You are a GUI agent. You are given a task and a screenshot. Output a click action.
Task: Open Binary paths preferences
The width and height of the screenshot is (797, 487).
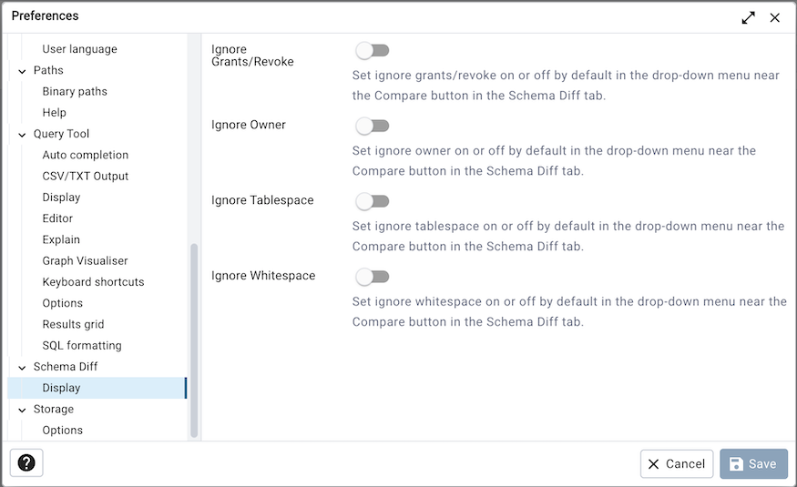[x=75, y=91]
